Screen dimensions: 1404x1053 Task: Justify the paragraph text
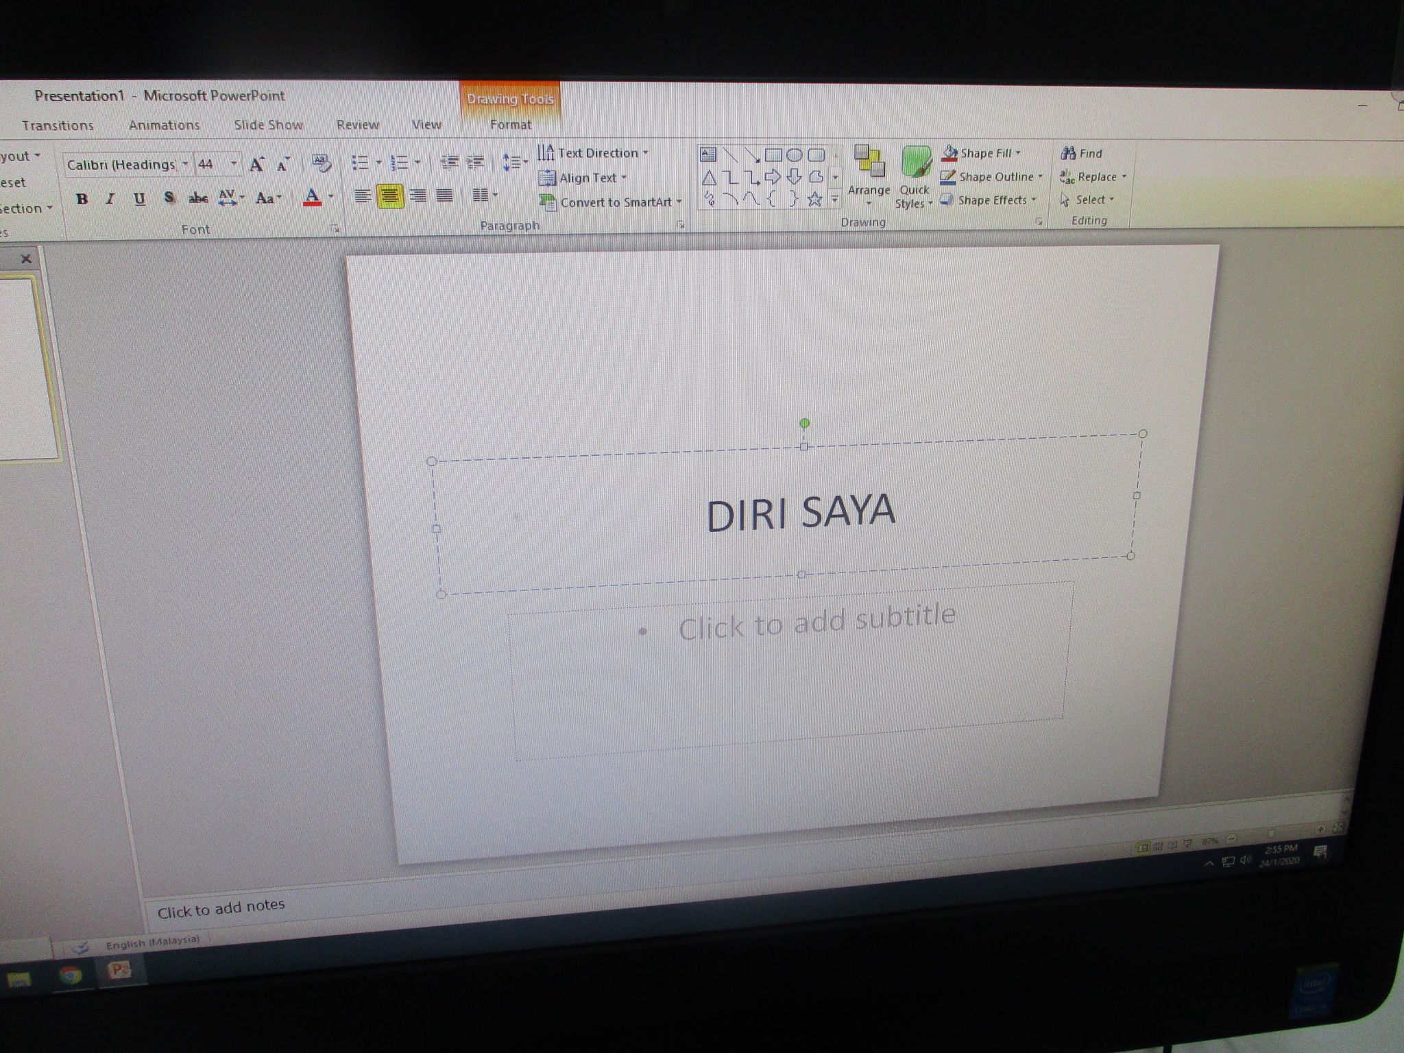pyautogui.click(x=444, y=196)
